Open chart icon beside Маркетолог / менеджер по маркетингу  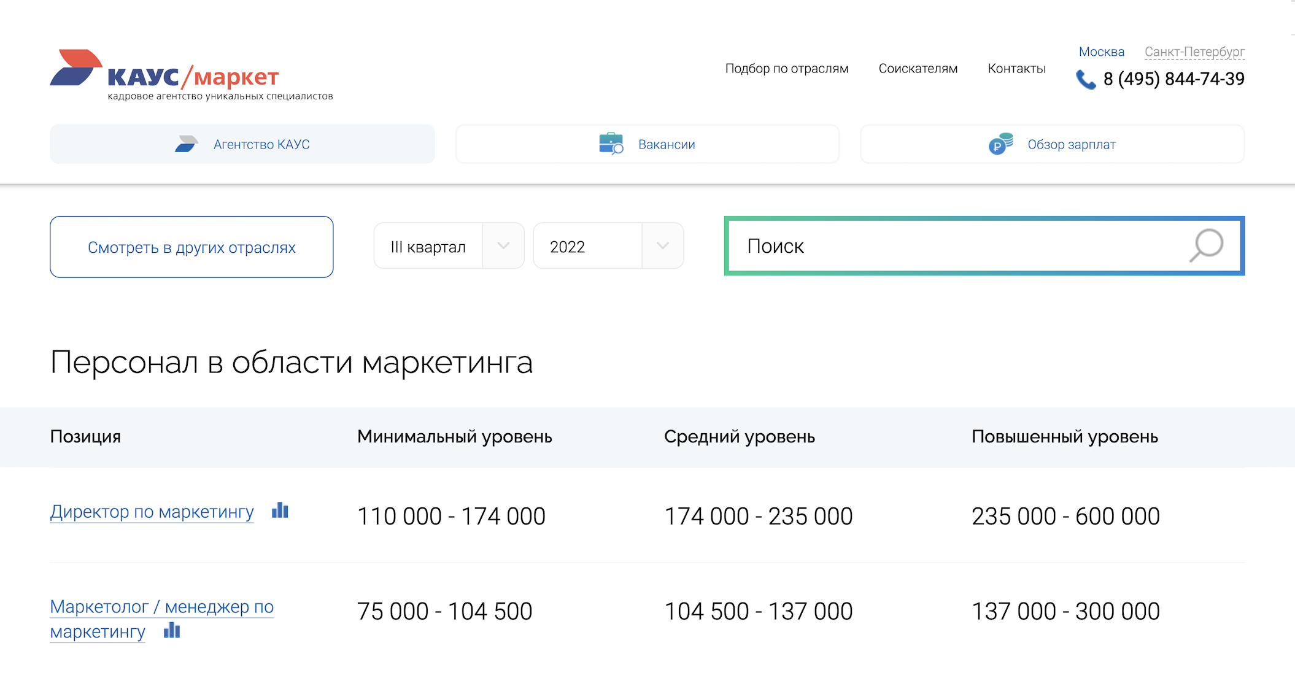coord(172,630)
